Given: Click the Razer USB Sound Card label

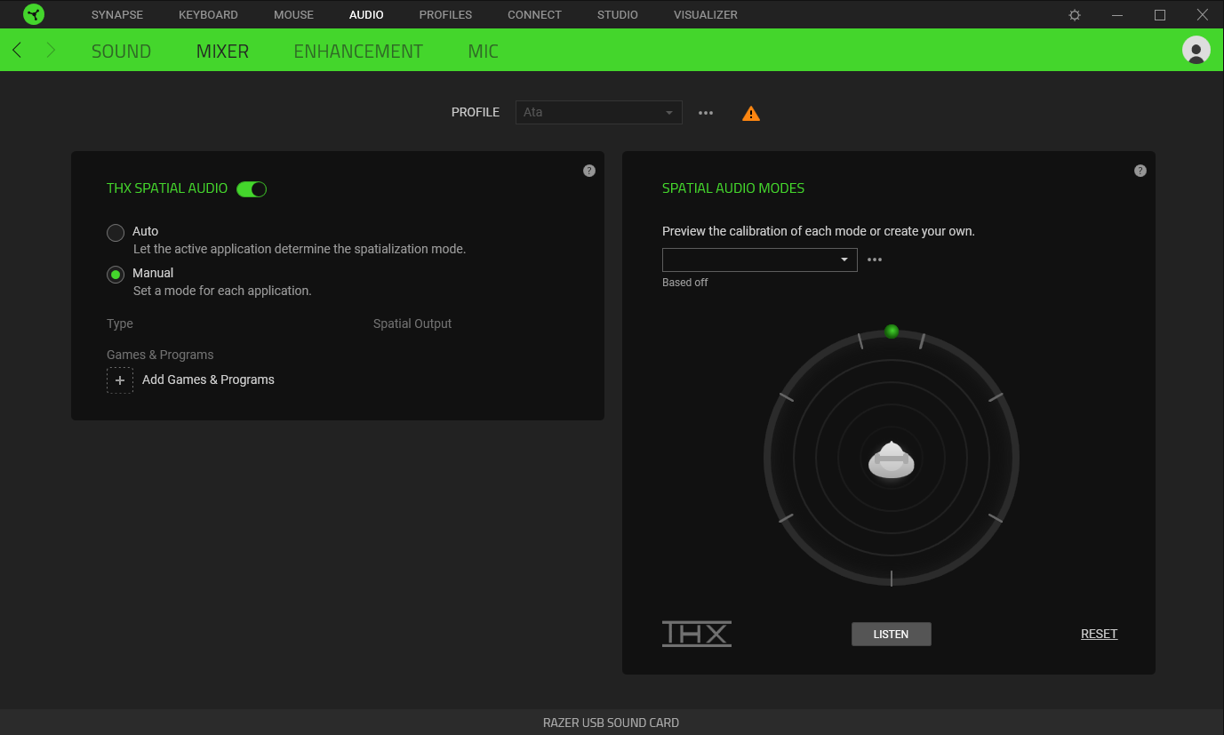Looking at the screenshot, I should [x=611, y=723].
